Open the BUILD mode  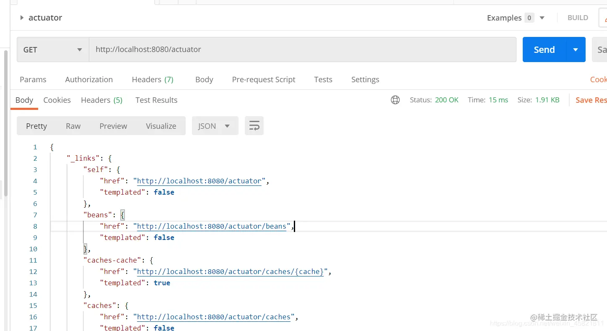[578, 18]
